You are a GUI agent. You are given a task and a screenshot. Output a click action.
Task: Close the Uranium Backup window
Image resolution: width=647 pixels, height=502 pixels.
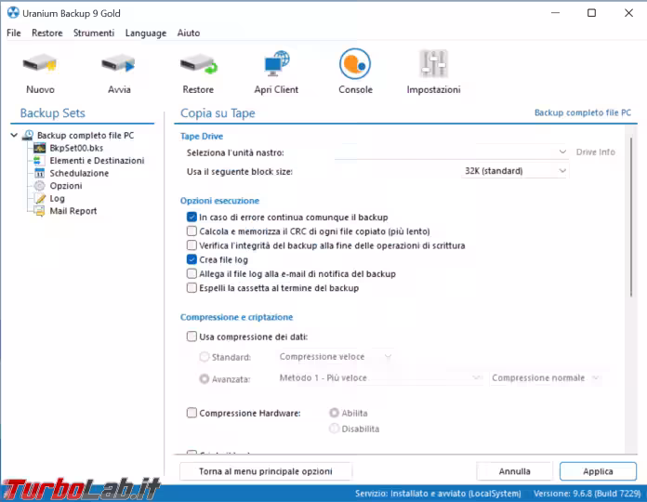pos(628,13)
